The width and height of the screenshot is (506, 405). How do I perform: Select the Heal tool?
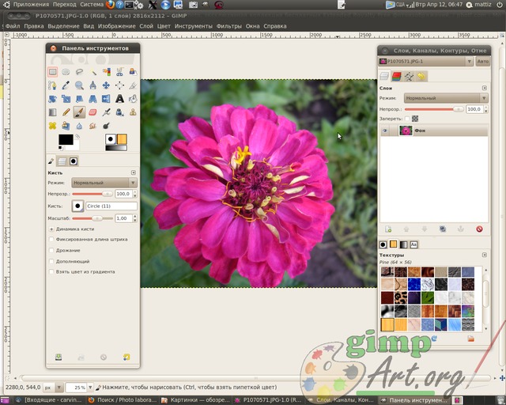(x=53, y=126)
